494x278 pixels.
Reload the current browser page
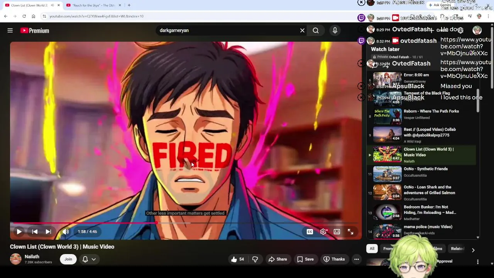coord(24,16)
